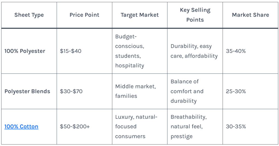
Task: Click the Balance of comfort and durability cell
Action: 187,91
